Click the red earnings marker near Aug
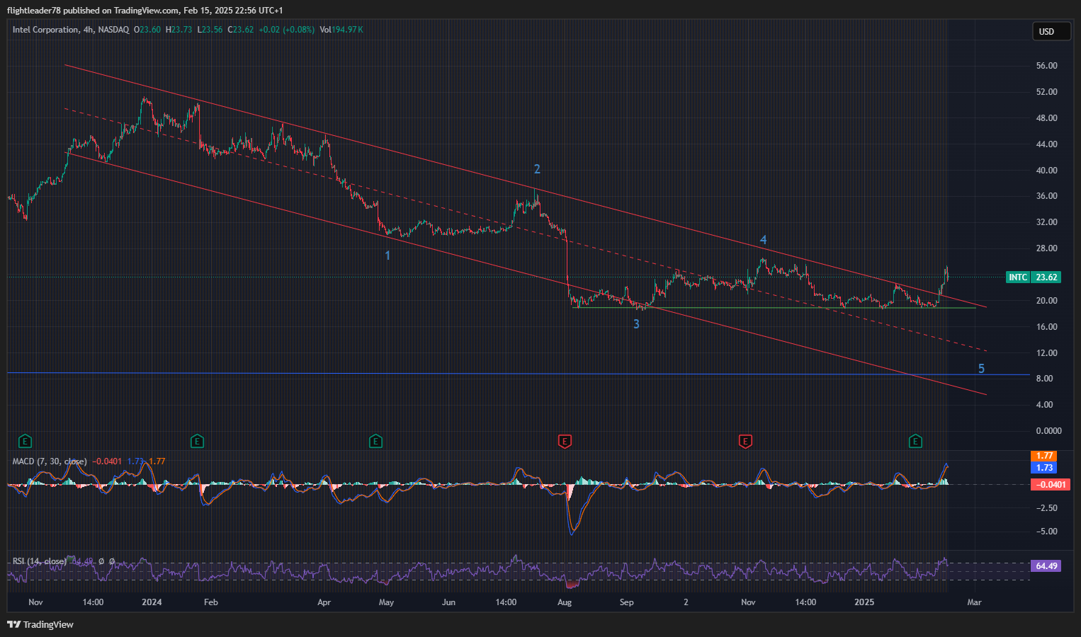The width and height of the screenshot is (1081, 637). coord(565,442)
